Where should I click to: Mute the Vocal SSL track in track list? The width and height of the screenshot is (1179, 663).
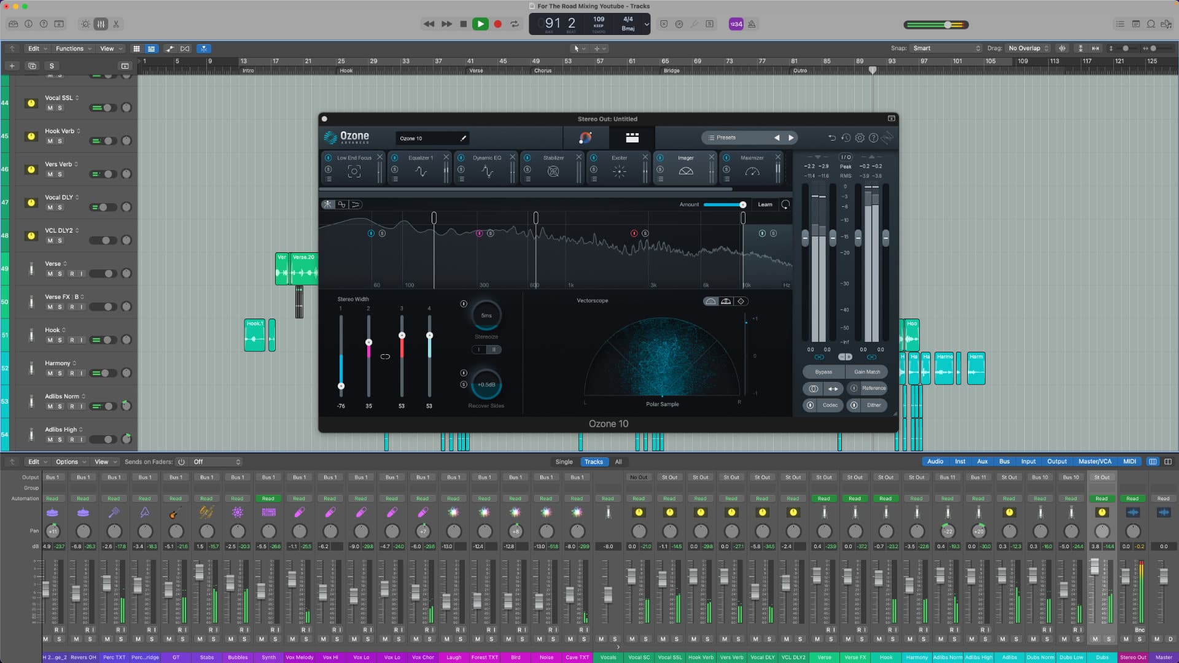click(x=50, y=108)
